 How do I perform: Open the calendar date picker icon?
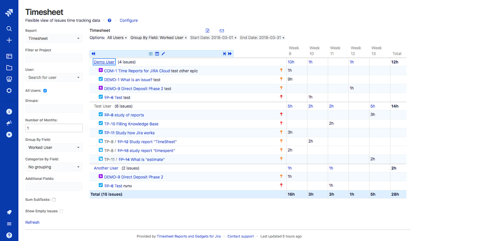(x=157, y=54)
